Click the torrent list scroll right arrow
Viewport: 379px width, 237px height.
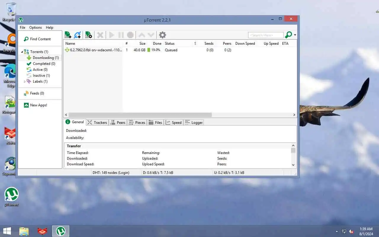pyautogui.click(x=294, y=115)
